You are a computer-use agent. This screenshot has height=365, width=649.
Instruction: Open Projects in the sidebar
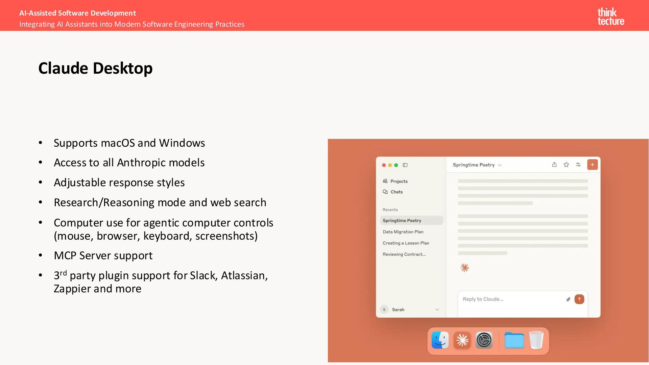pos(399,181)
